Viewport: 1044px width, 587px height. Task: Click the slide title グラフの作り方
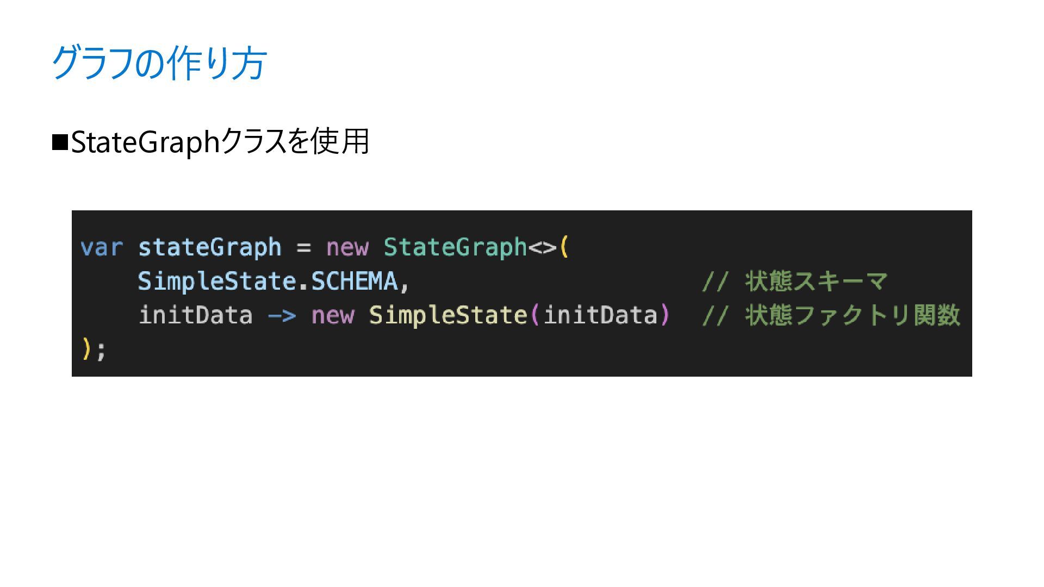pos(159,63)
